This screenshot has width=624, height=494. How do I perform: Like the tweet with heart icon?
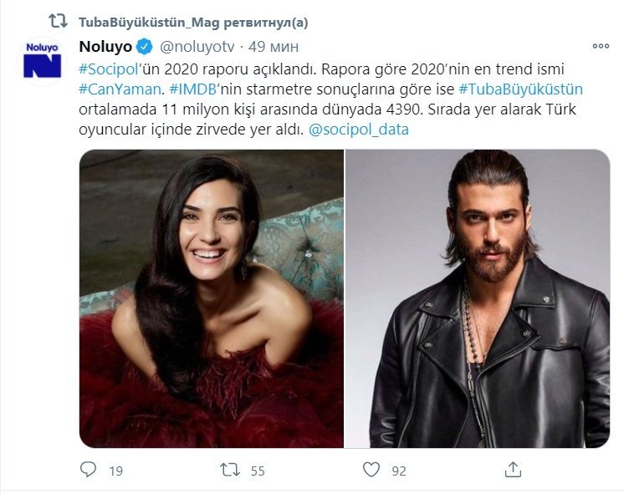click(371, 470)
